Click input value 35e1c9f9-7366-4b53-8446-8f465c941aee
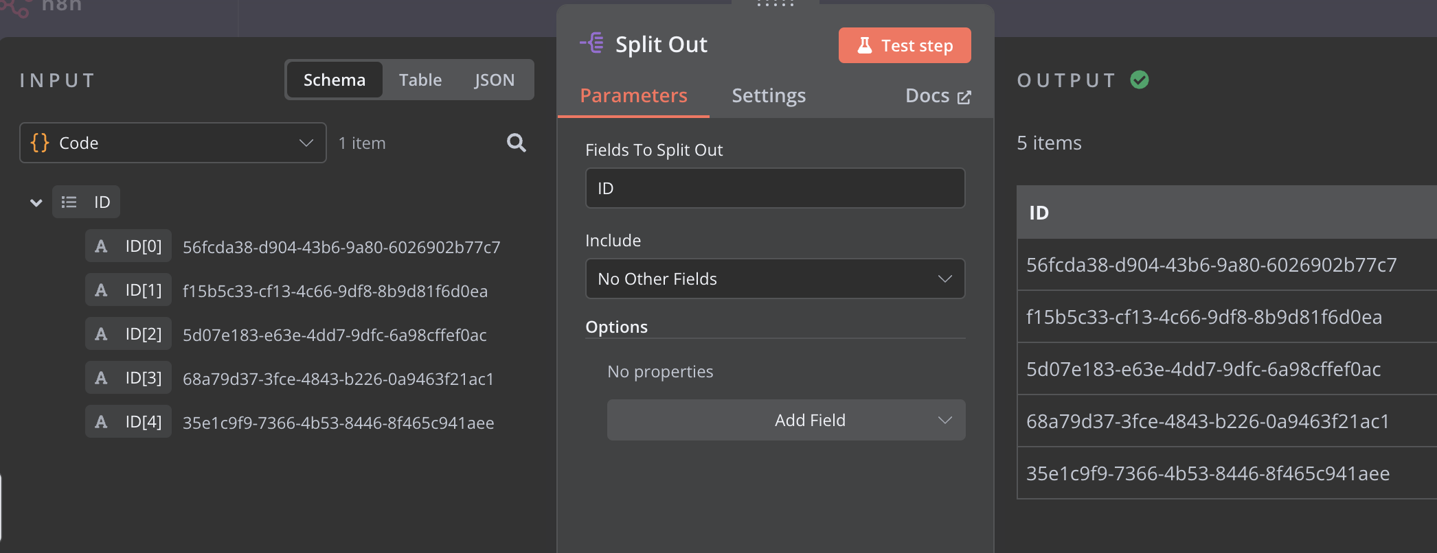 click(338, 423)
